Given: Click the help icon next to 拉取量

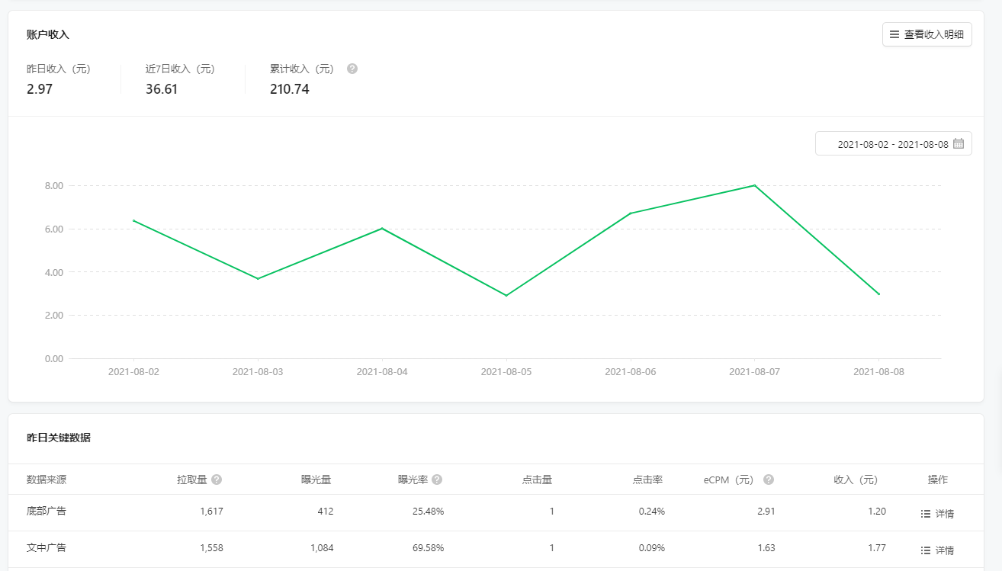Looking at the screenshot, I should click(x=217, y=480).
